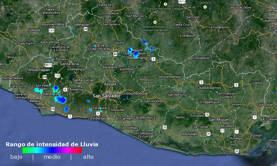The width and height of the screenshot is (277, 166).
Task: Click the 2W road shield near Acajutla
Action: [x=53, y=109]
